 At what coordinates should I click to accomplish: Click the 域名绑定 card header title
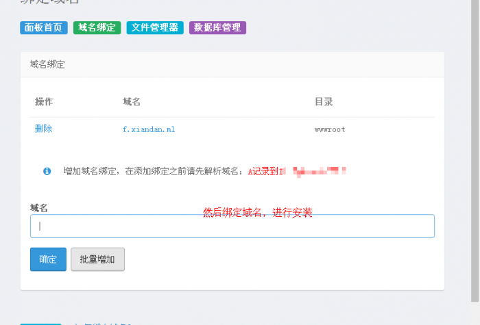(x=47, y=64)
